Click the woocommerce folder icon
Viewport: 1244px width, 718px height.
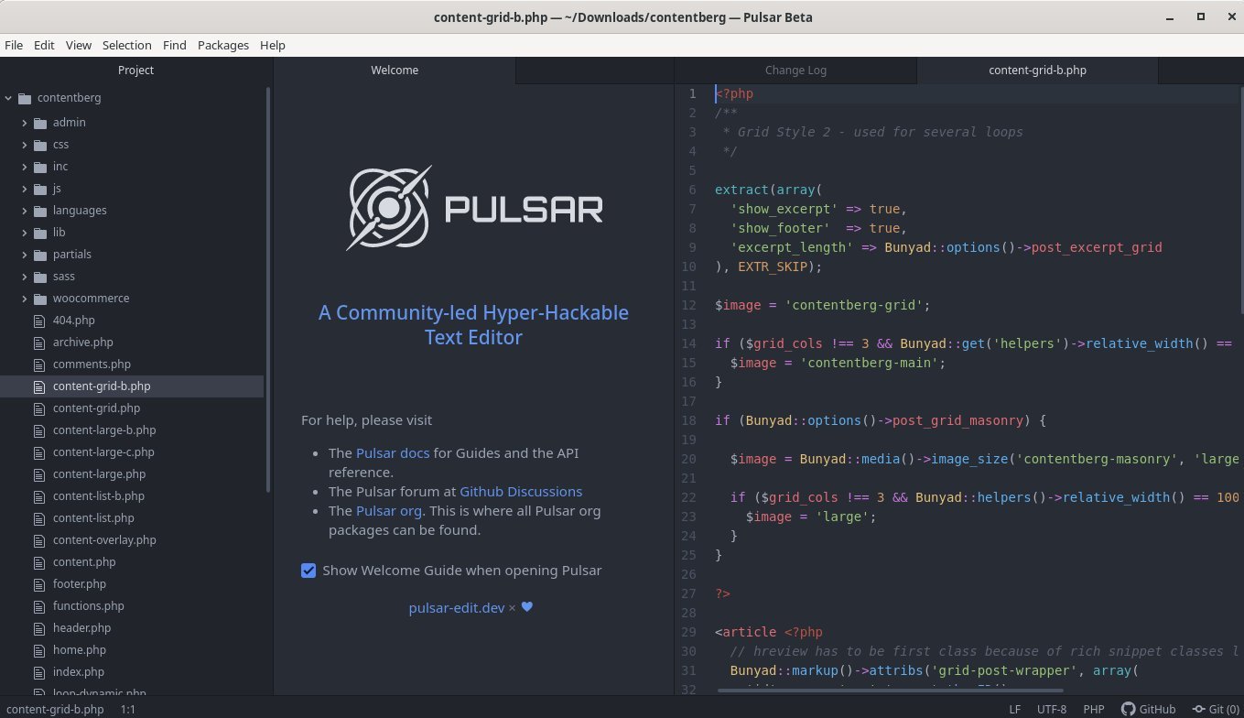click(40, 299)
